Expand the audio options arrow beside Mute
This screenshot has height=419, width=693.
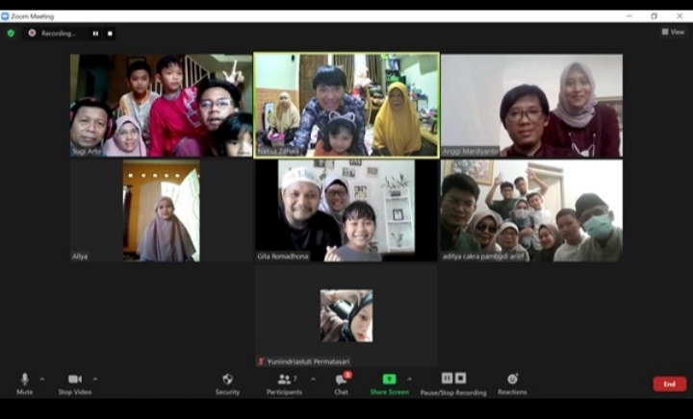point(42,379)
